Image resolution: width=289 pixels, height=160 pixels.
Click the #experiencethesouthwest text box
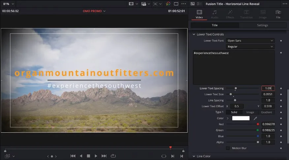coord(234,67)
